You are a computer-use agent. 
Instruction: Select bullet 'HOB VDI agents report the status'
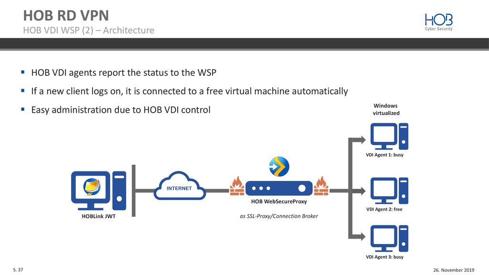tap(124, 73)
